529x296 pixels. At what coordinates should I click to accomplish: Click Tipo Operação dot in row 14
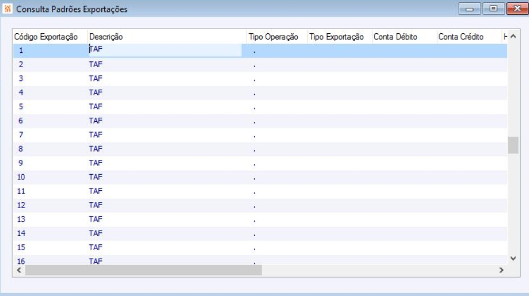(254, 235)
